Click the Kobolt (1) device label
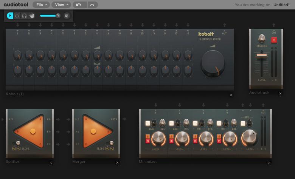The width and height of the screenshot is (295, 179). [15, 94]
